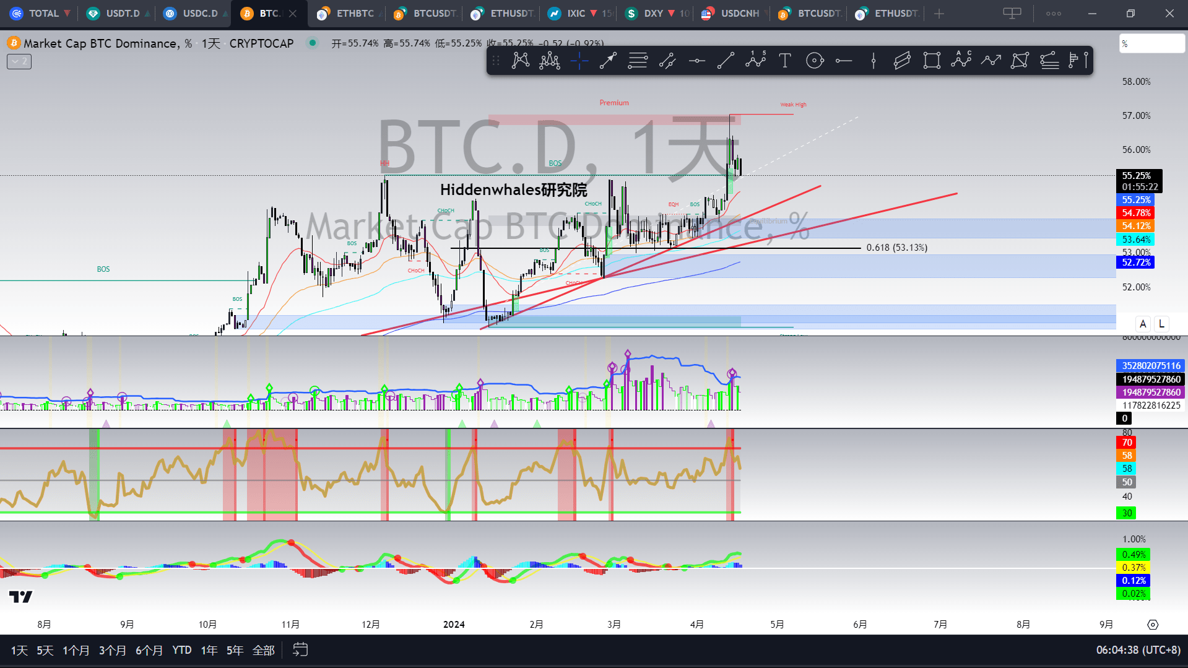The image size is (1188, 668).
Task: Select the vertical line tool
Action: click(874, 61)
